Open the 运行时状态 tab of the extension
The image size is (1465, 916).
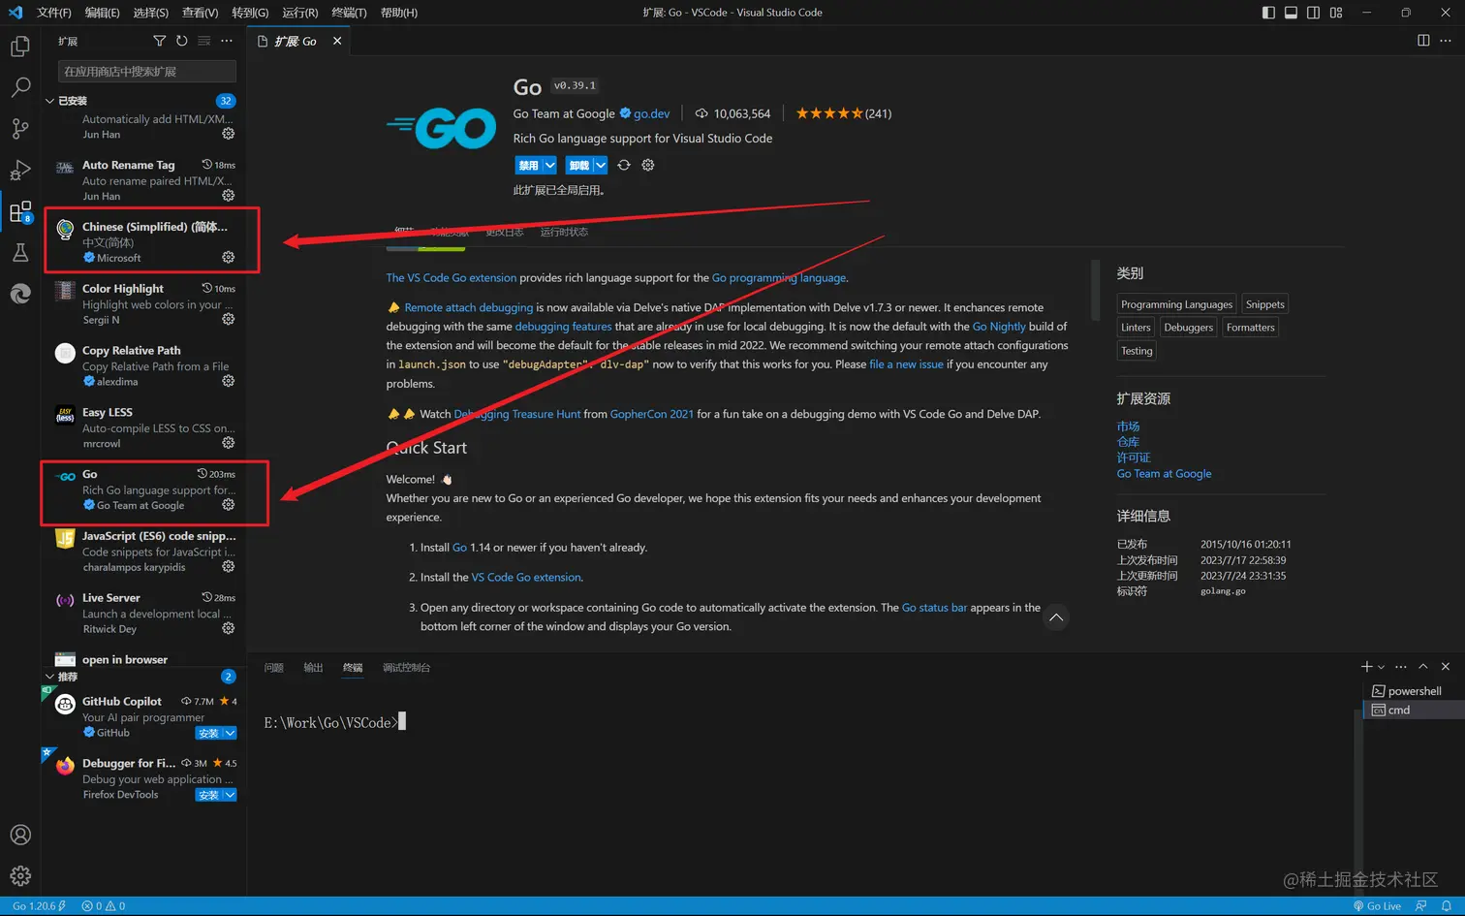564,232
